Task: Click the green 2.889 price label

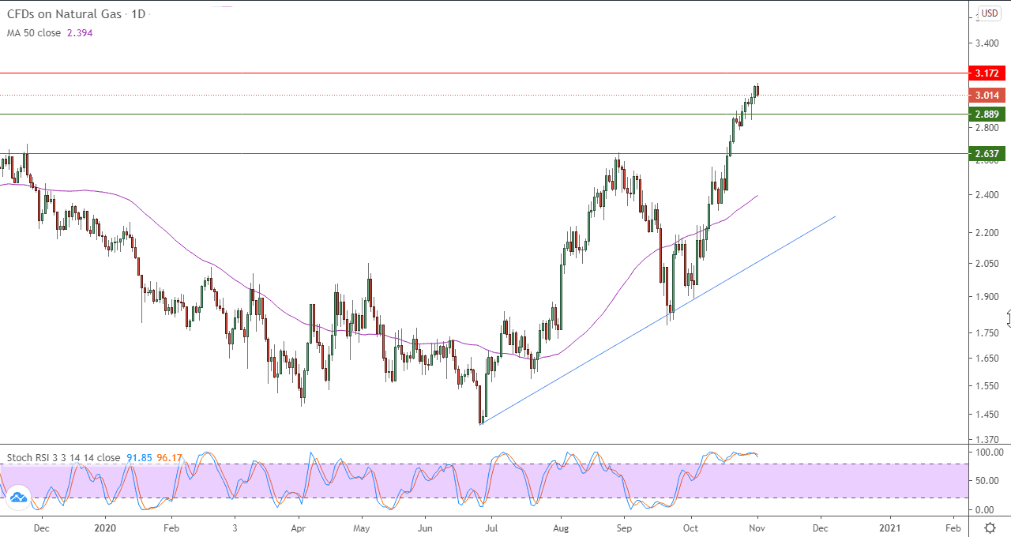Action: point(987,114)
